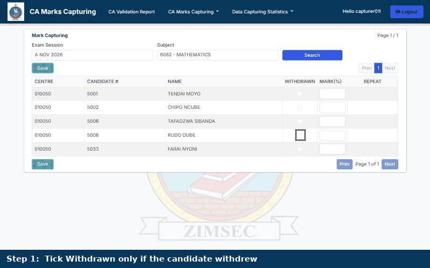
Task: Click the Page 1 of 1 label
Action: click(x=367, y=164)
